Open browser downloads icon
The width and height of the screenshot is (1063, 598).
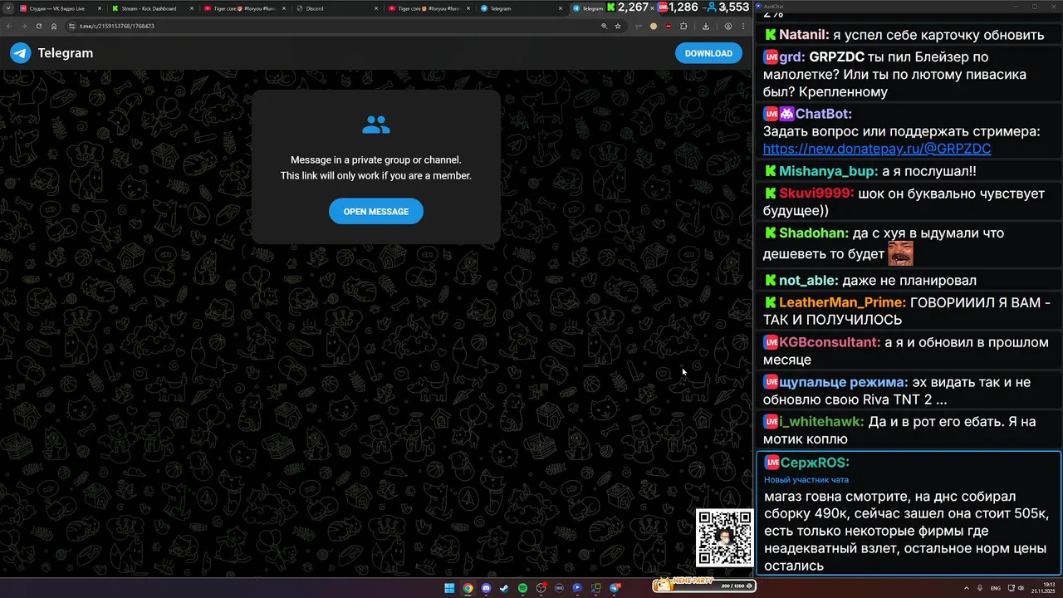706,26
